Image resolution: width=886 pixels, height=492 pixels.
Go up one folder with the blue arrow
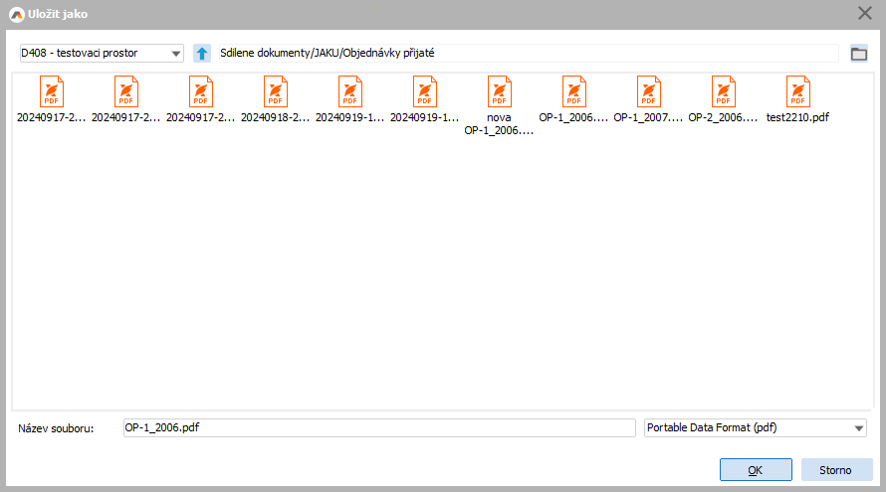(202, 54)
